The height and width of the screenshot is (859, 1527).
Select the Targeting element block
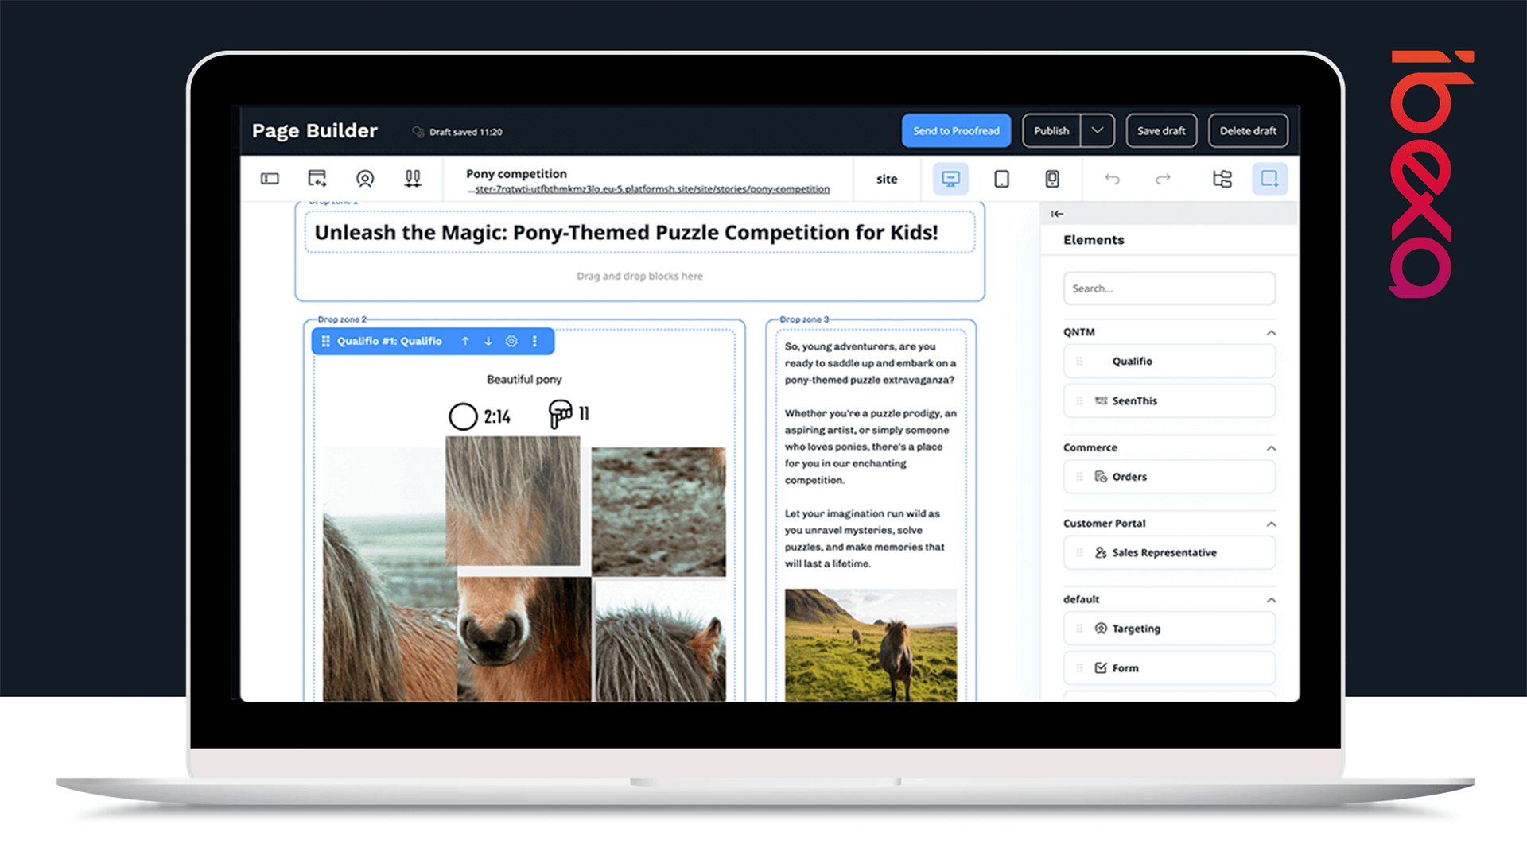(1169, 629)
